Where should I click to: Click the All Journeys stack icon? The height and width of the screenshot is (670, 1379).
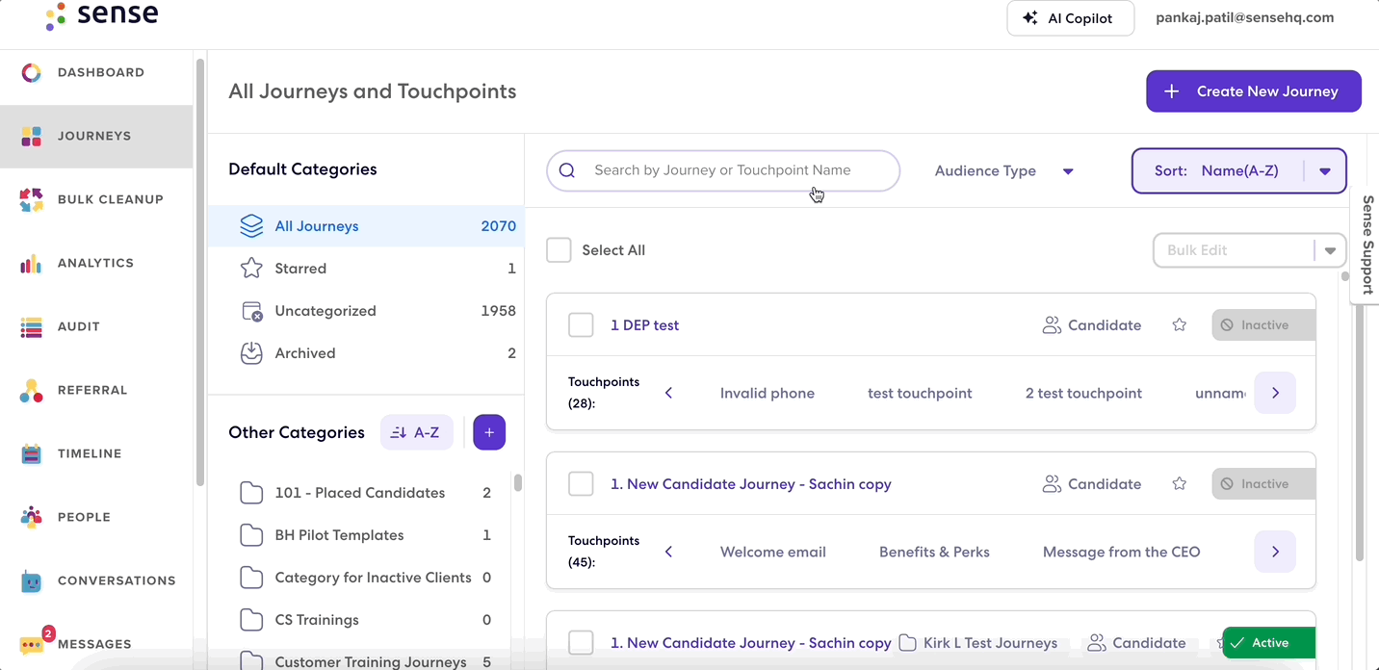251,226
